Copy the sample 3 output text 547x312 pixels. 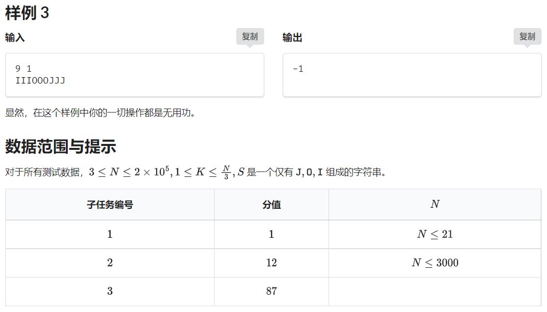pos(527,37)
